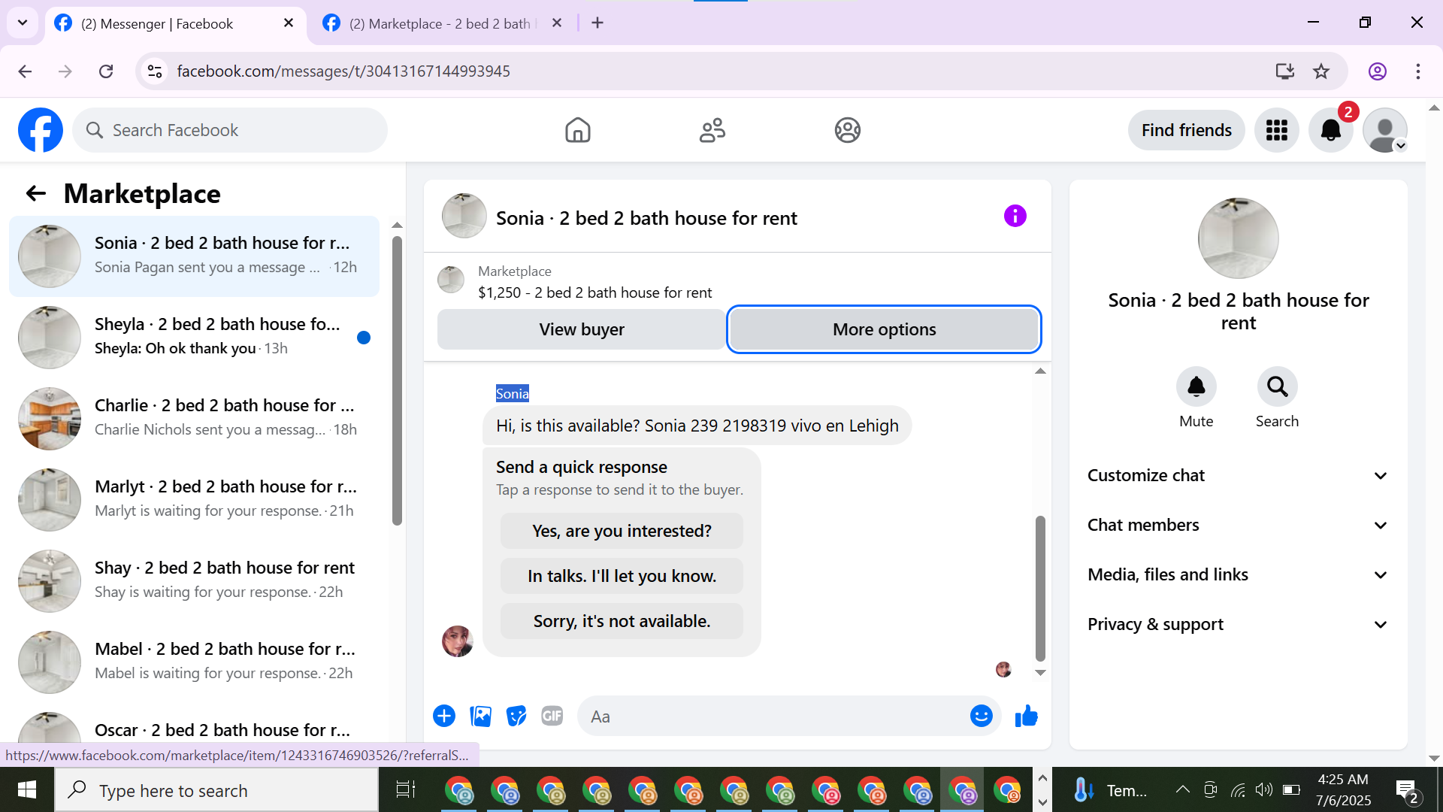The image size is (1443, 812).
Task: Open the account profile avatar menu
Action: click(x=1385, y=130)
